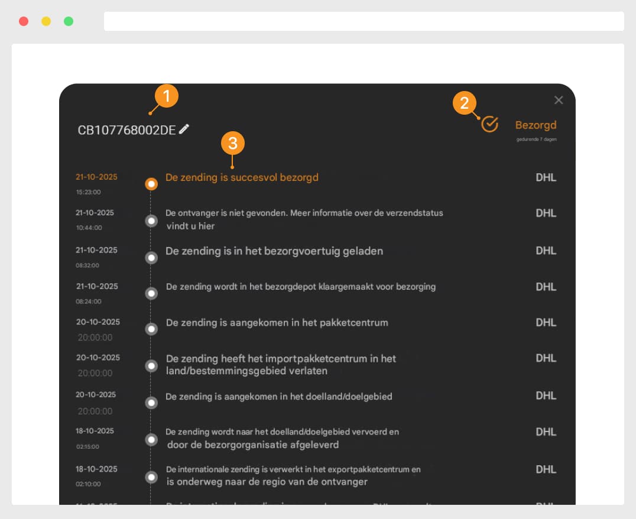Click orange annotation marker number 3
This screenshot has width=636, height=519.
click(x=233, y=143)
